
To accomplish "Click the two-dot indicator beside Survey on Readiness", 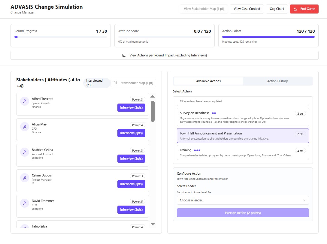I will (x=214, y=113).
